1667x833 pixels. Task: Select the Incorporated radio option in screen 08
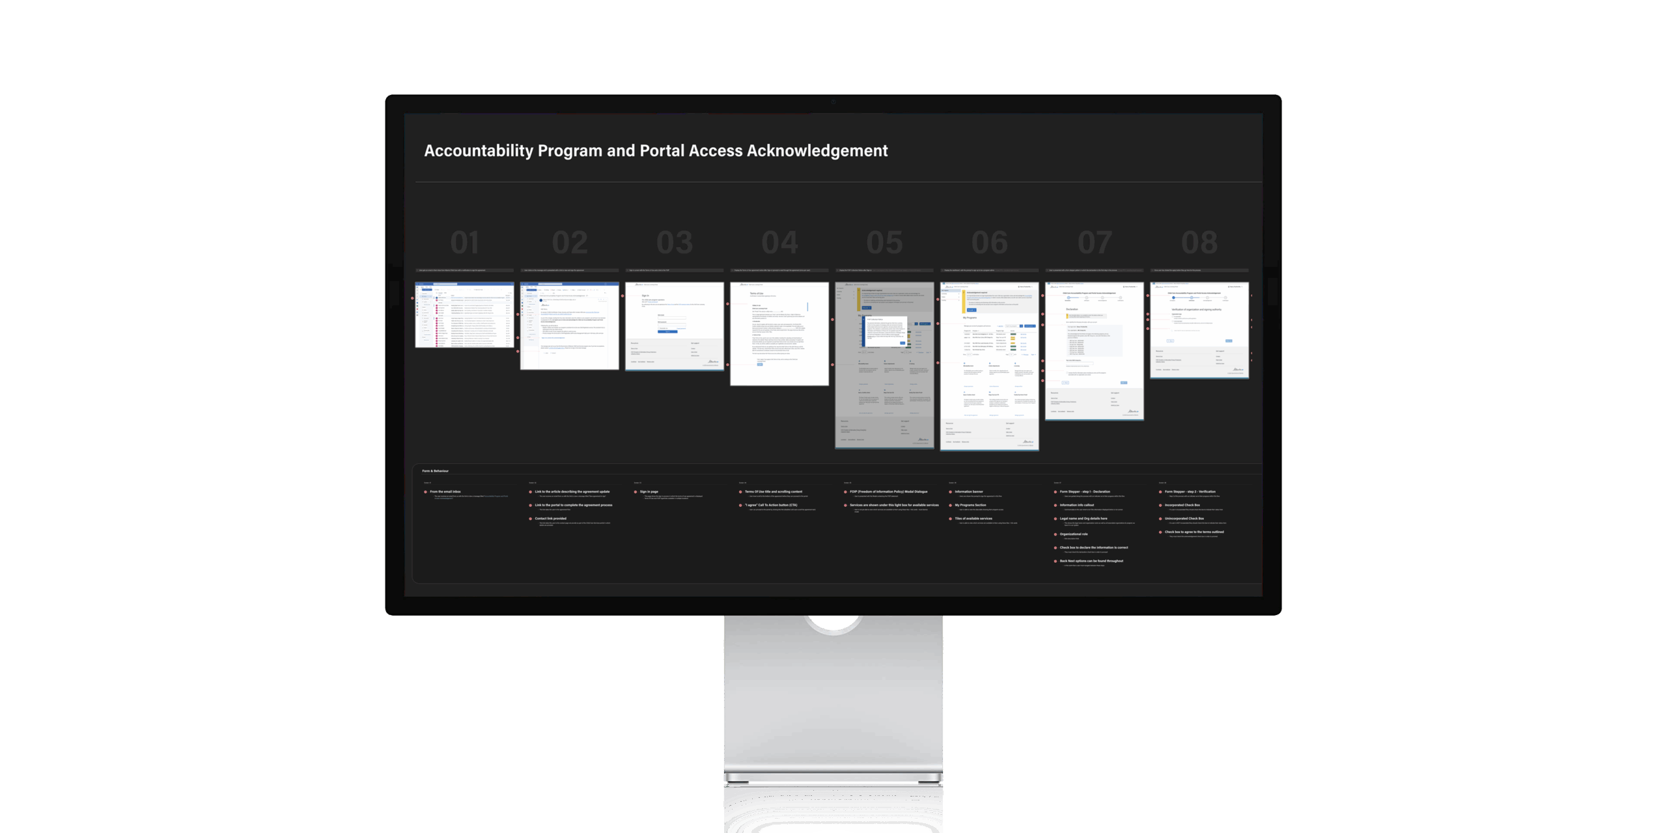[1173, 317]
